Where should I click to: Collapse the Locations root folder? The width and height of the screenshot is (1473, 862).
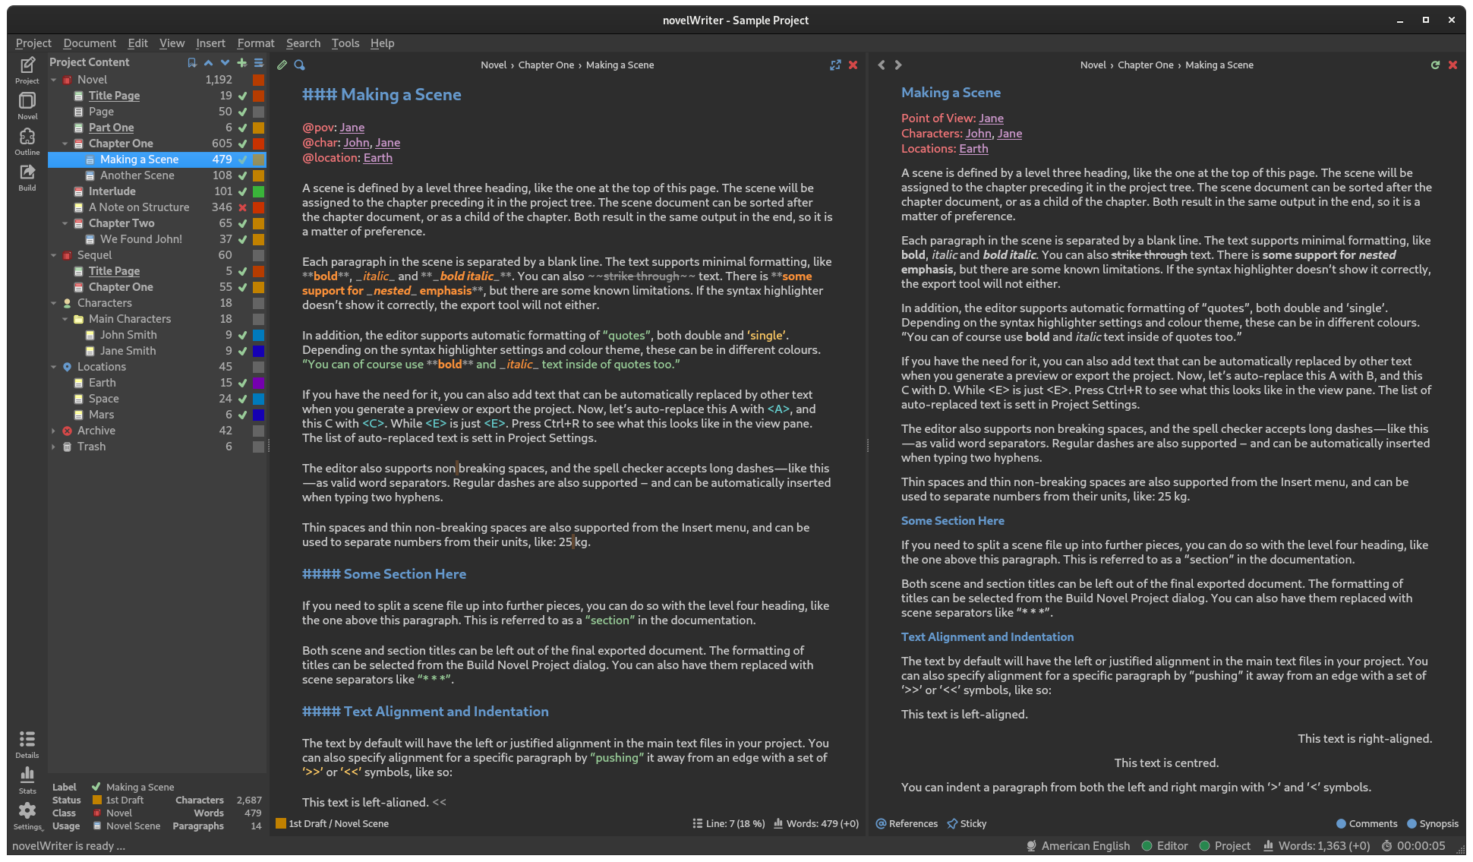54,367
